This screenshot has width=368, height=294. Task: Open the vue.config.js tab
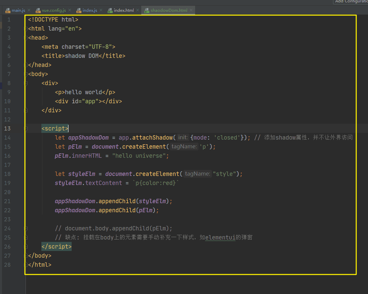pos(53,10)
